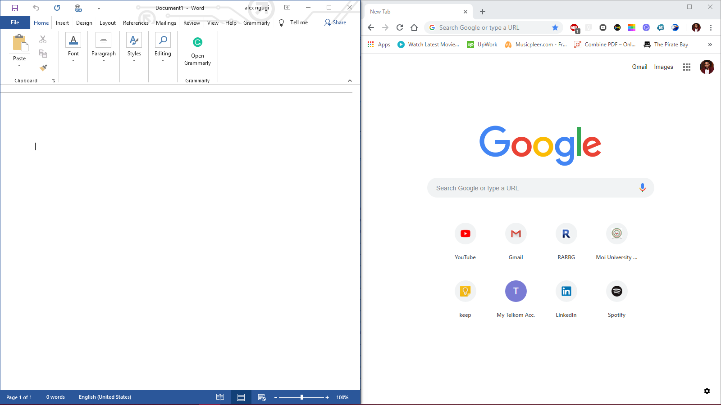Open the Google apps grid

point(687,67)
